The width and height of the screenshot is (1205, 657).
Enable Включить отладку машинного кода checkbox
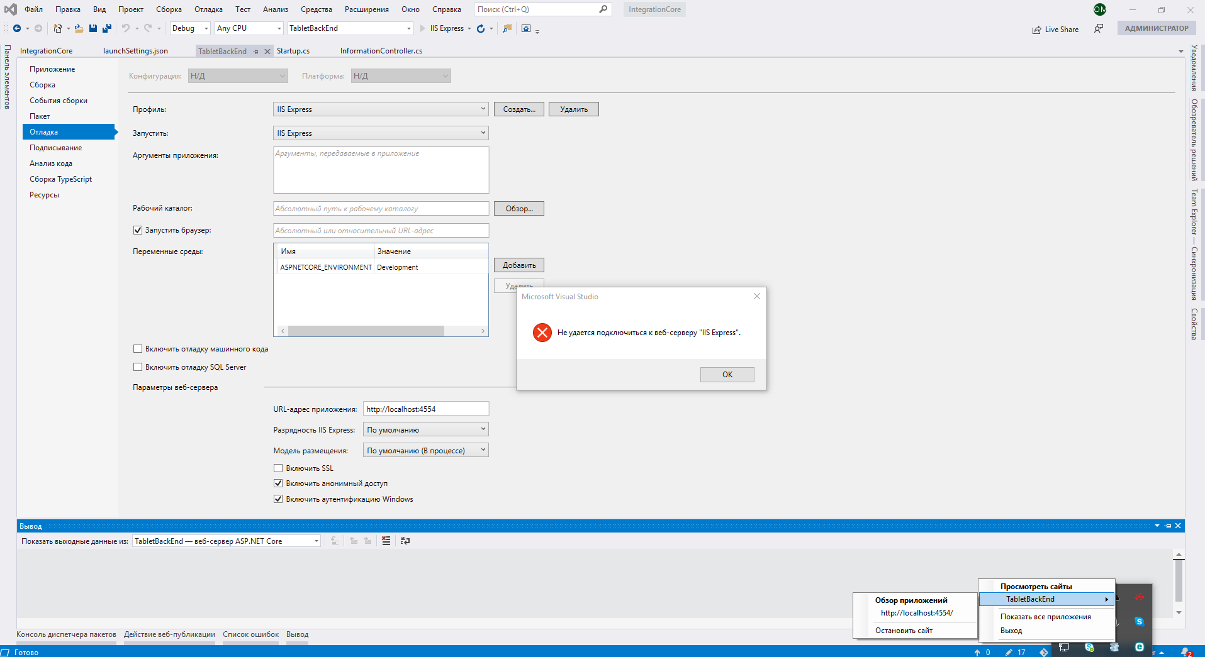138,349
